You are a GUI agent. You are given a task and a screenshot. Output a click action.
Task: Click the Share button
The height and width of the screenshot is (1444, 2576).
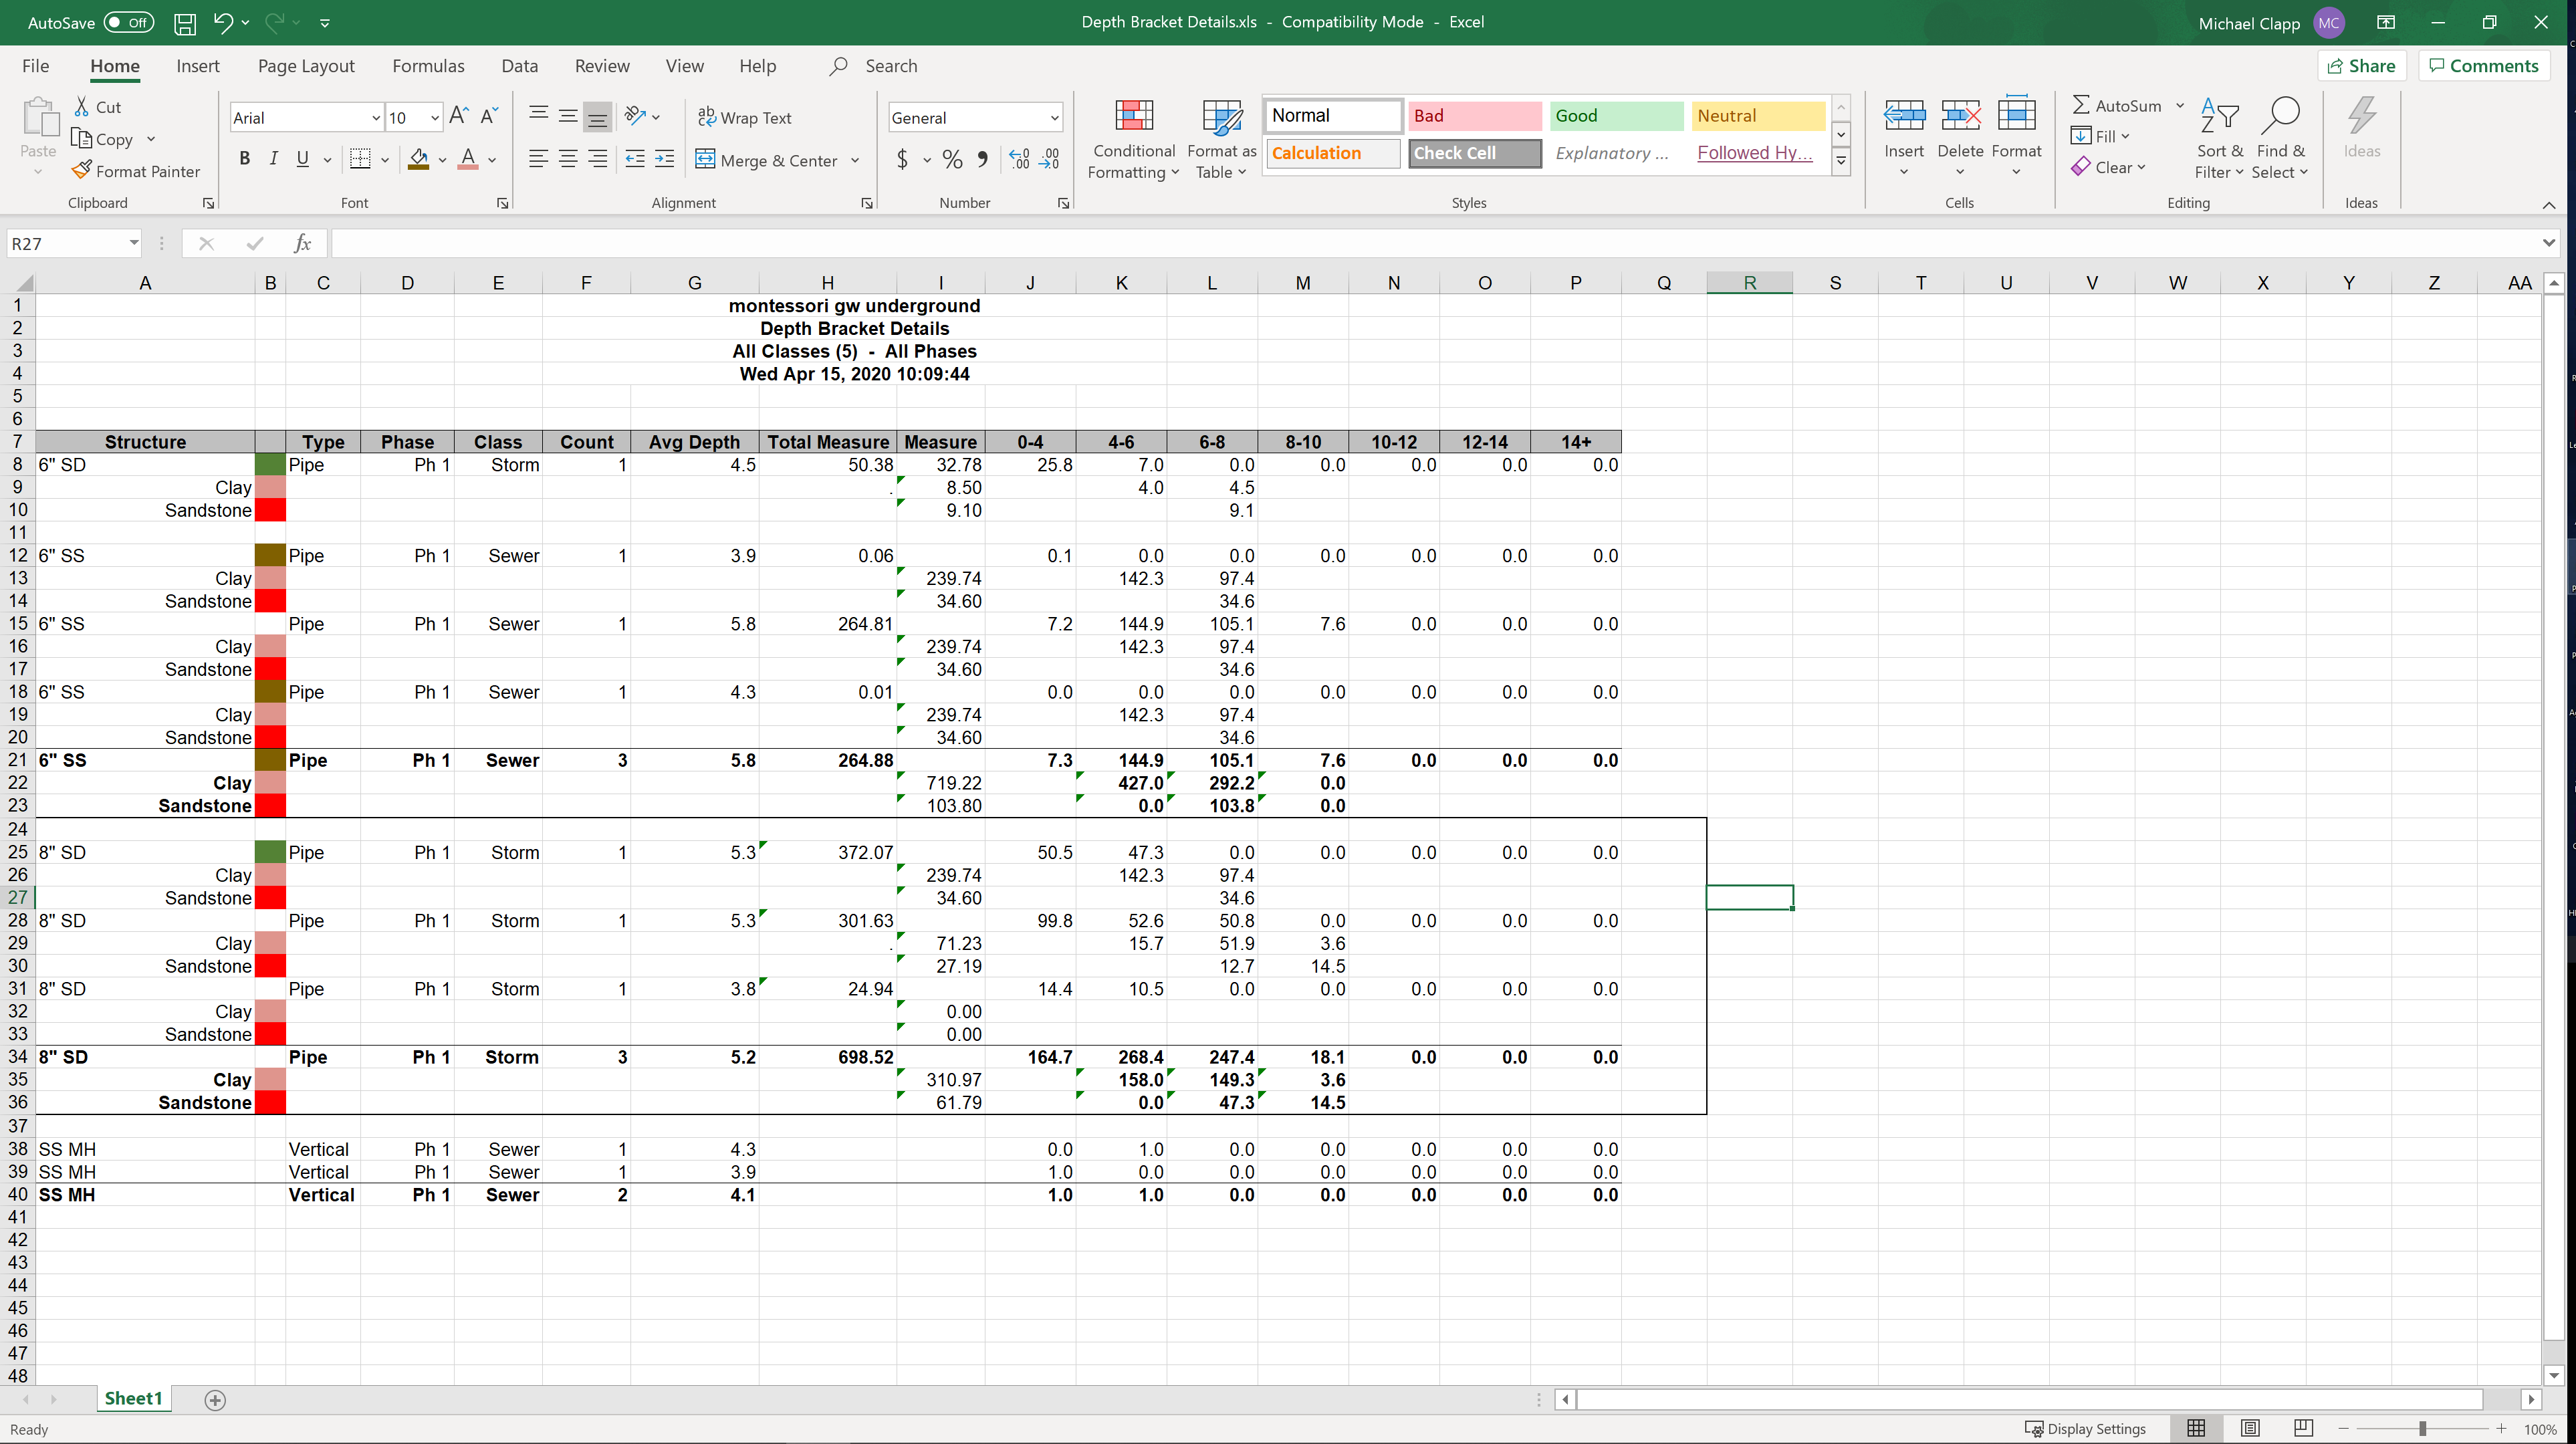pyautogui.click(x=2361, y=66)
